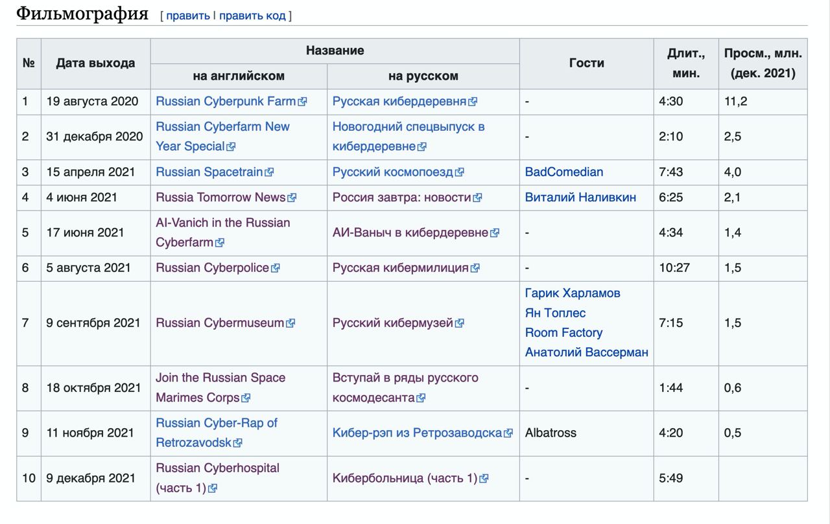Click external-link icon after Русская кибердеревня
Screen dimensions: 830x524
pos(473,102)
